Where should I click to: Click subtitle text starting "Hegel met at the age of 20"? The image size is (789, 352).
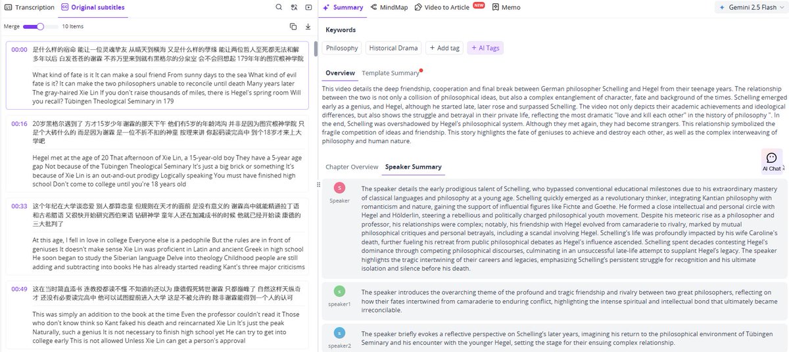(x=168, y=171)
